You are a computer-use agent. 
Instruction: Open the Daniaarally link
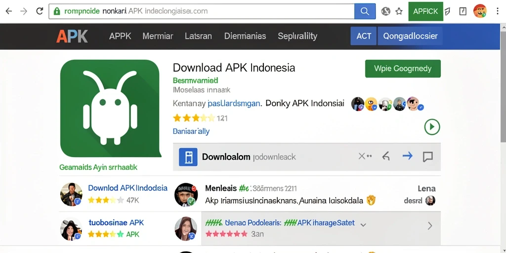pyautogui.click(x=191, y=131)
